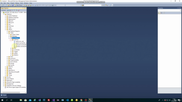Click the New Project toolbar icon
The width and height of the screenshot is (182, 102).
point(2,5)
